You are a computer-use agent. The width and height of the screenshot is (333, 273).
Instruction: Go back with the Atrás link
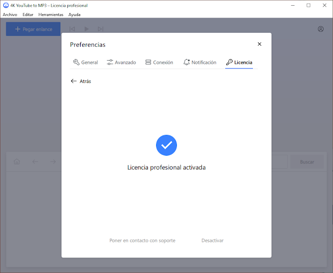pyautogui.click(x=81, y=81)
